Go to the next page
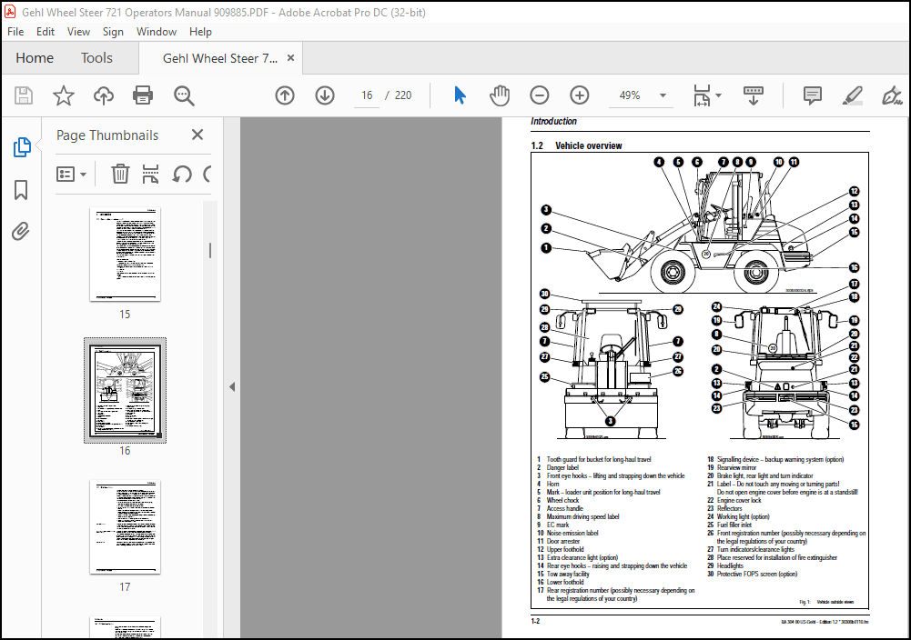Image resolution: width=911 pixels, height=640 pixels. click(x=324, y=95)
